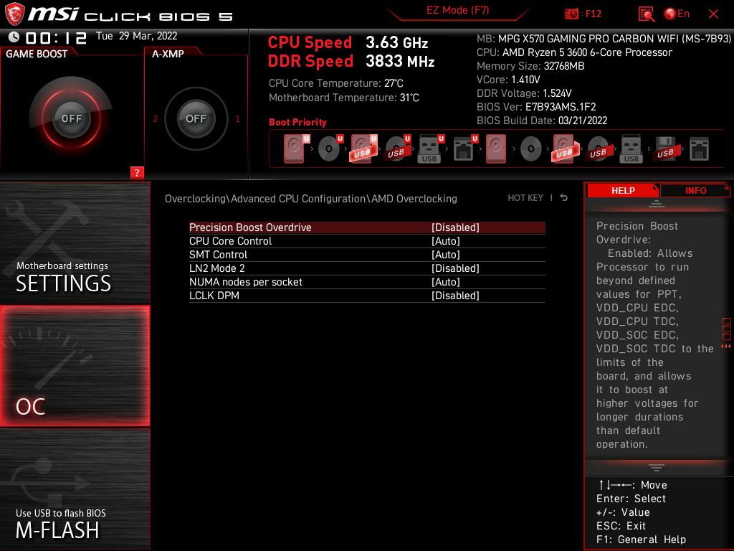Take a screenshot with the F12 camera icon
Image resolution: width=734 pixels, height=551 pixels.
coord(571,14)
